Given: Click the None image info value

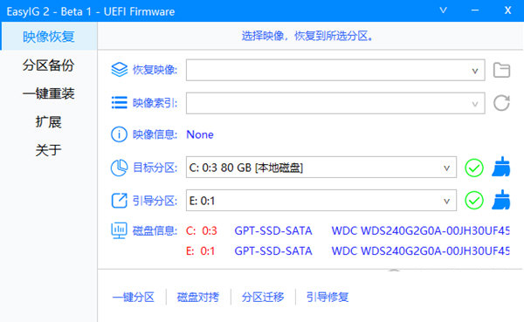Looking at the screenshot, I should coord(200,134).
